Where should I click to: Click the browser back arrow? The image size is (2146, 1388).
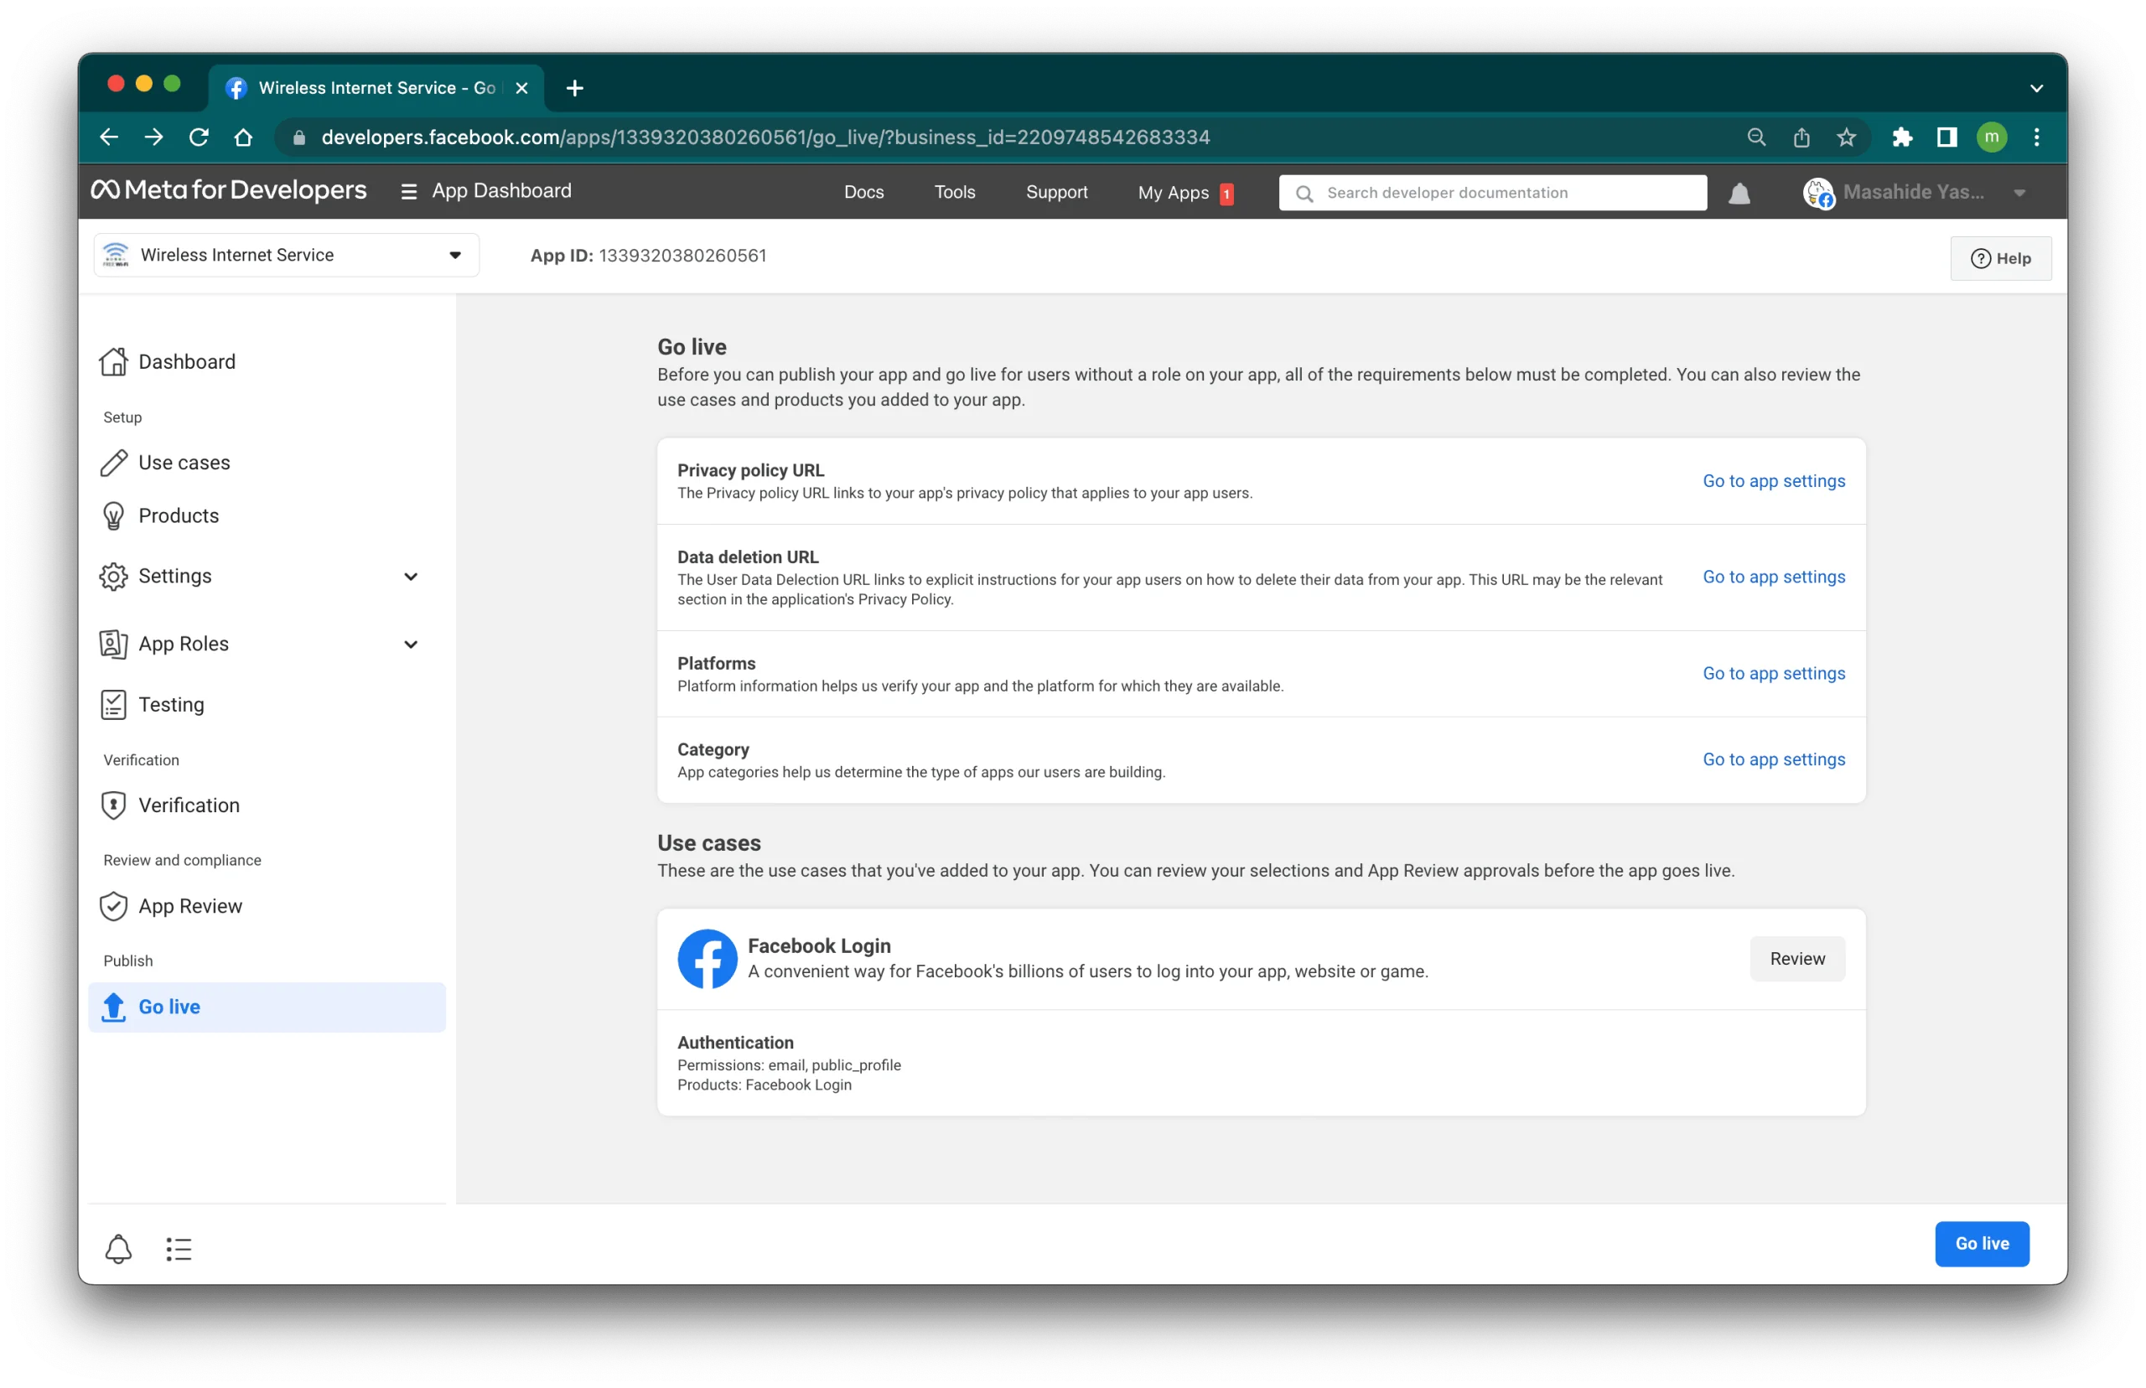(109, 137)
